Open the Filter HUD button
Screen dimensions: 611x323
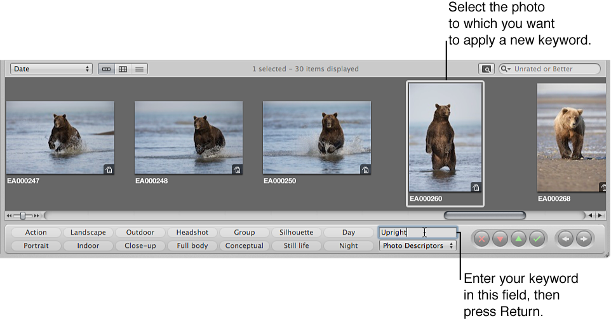tap(487, 69)
